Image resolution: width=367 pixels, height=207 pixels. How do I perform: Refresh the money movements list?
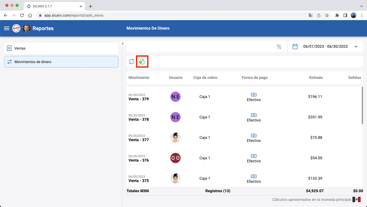[132, 62]
